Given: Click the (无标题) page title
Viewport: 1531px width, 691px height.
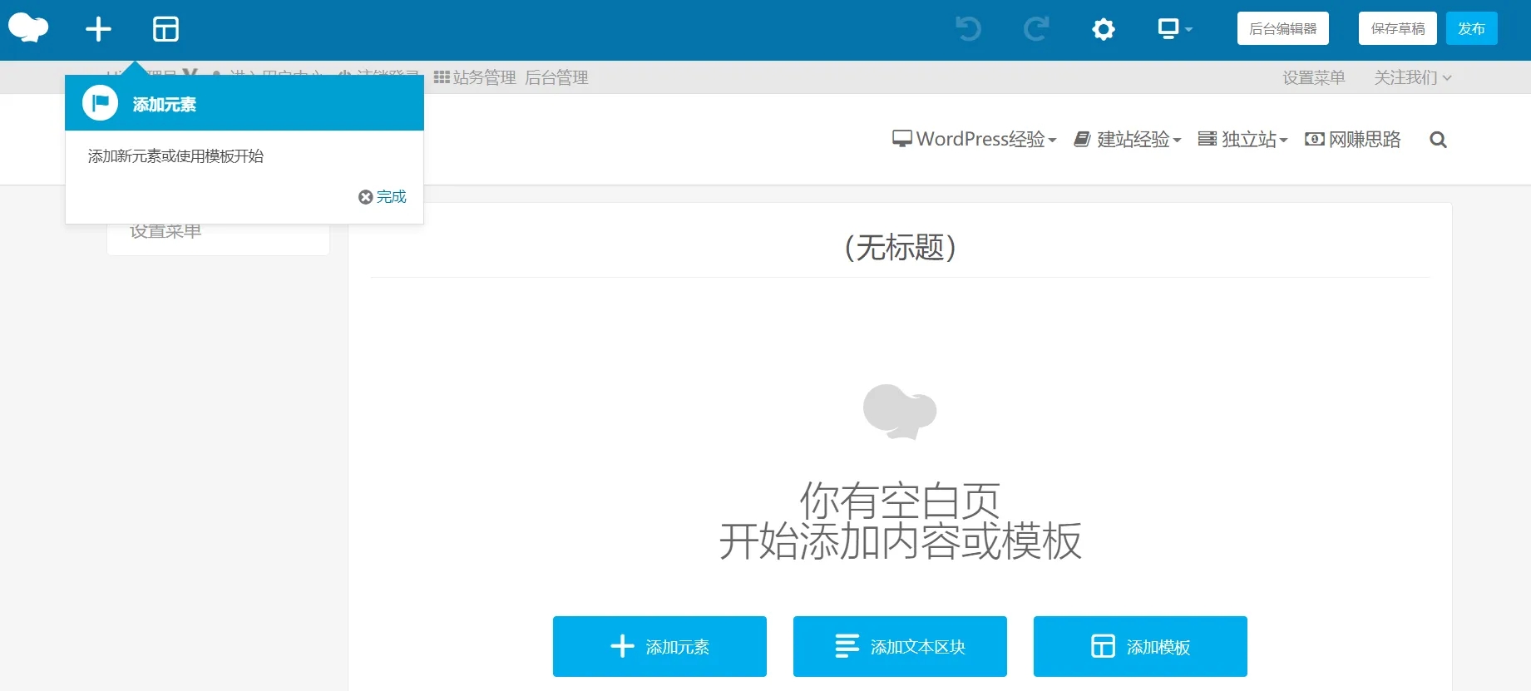Looking at the screenshot, I should click(x=900, y=247).
